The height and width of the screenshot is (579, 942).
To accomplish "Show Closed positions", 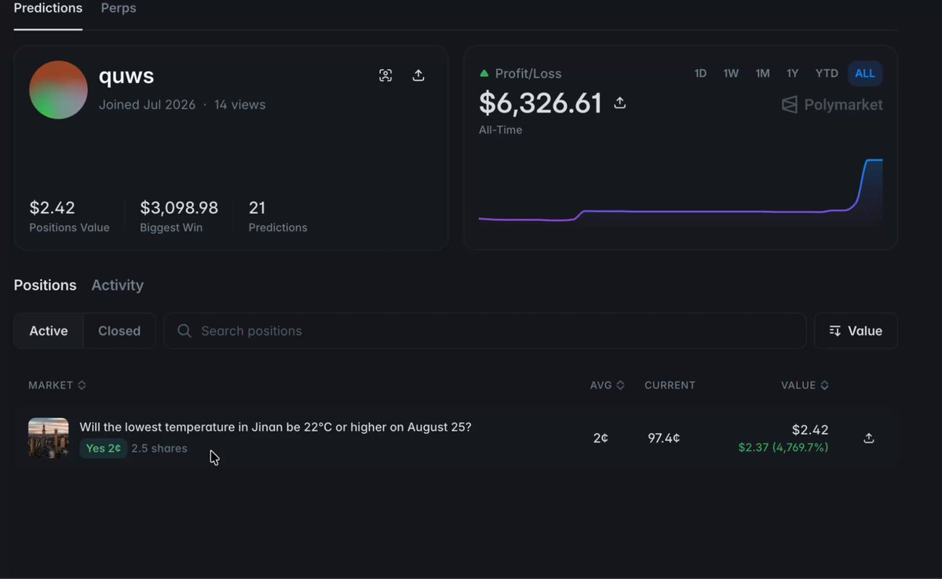I will pos(119,331).
